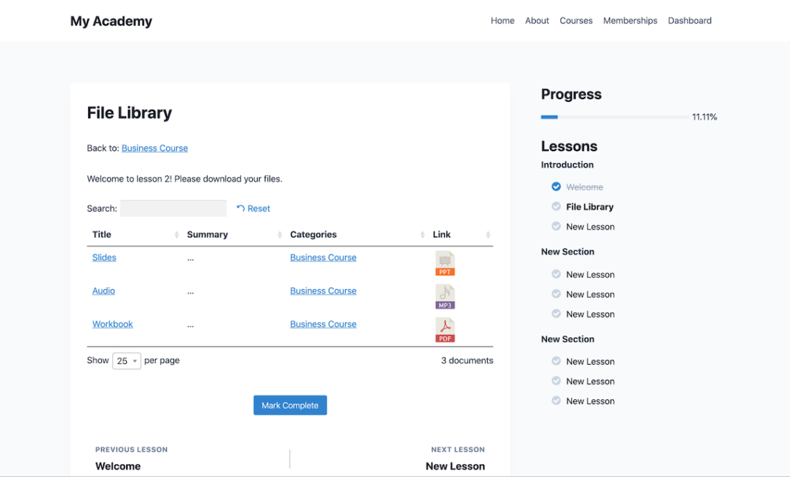Toggle the first New Lesson completion circle
The width and height of the screenshot is (790, 477).
(x=556, y=226)
